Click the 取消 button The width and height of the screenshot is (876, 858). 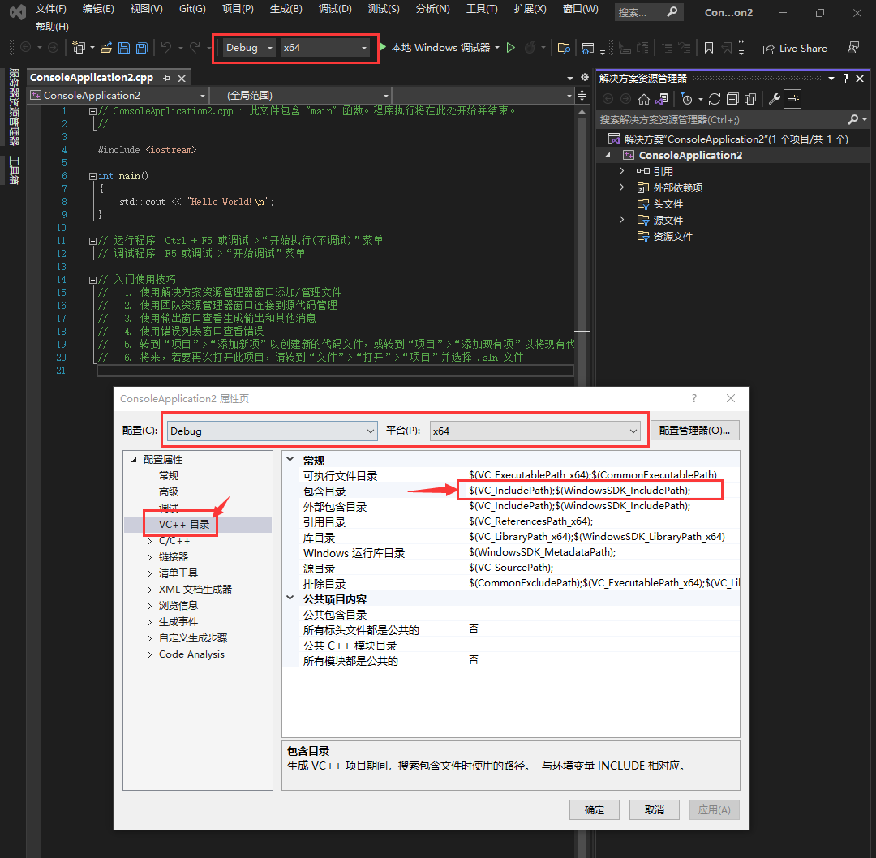[x=655, y=809]
